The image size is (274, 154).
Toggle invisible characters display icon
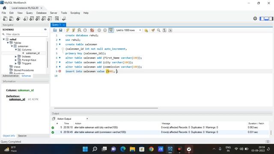point(164,30)
